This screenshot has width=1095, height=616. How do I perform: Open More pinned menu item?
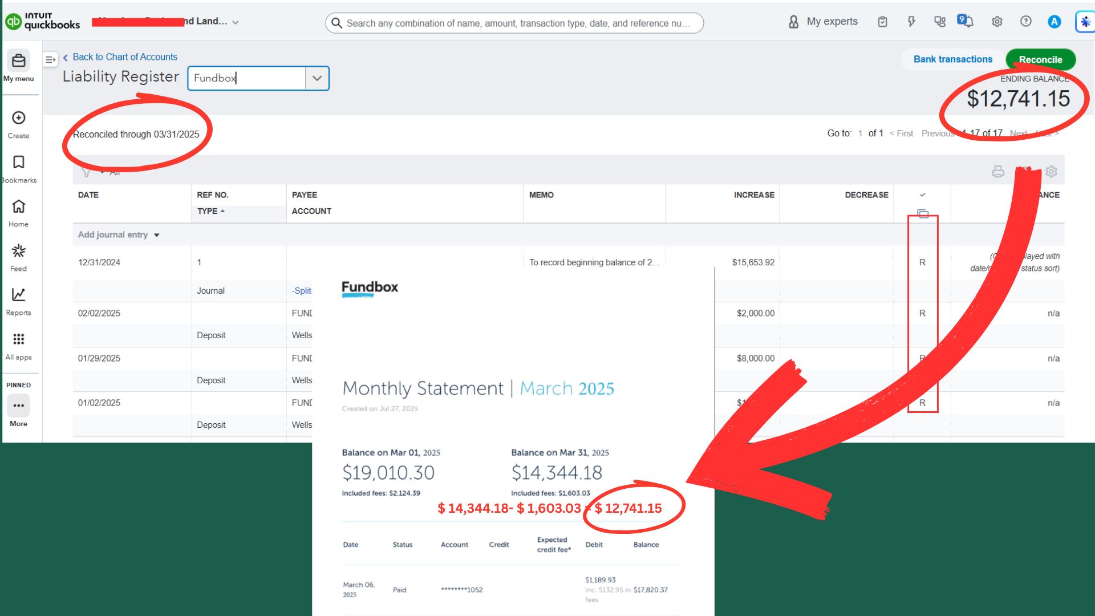click(18, 412)
